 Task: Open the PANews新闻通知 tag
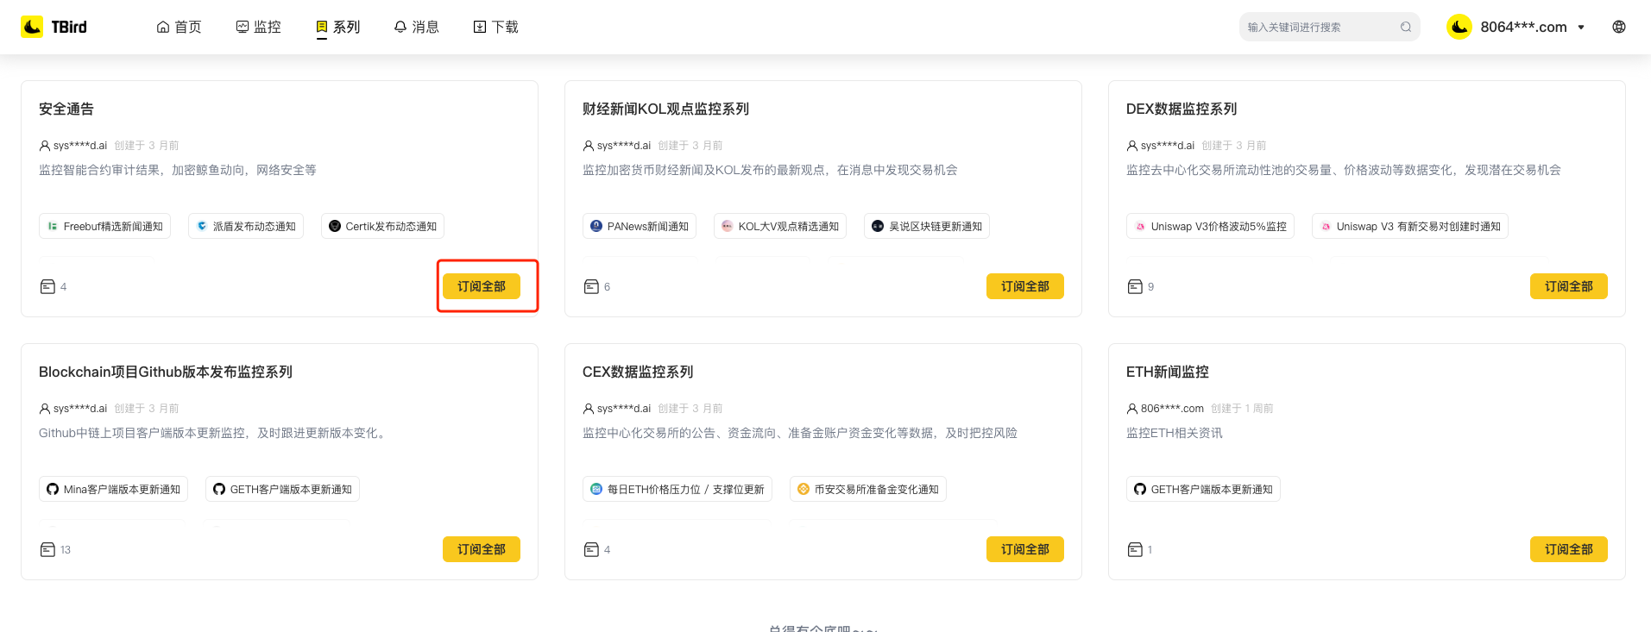click(x=640, y=226)
